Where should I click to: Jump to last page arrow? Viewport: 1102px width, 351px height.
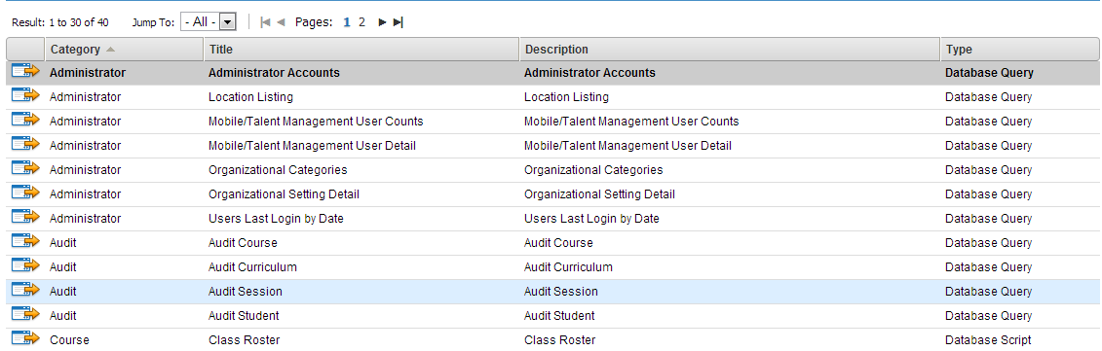click(x=398, y=22)
